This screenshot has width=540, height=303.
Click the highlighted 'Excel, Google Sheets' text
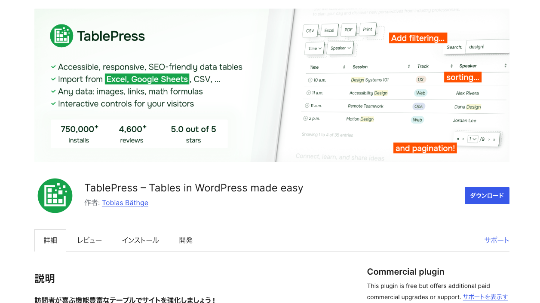[147, 79]
